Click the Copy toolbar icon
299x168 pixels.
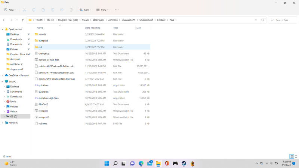(34, 10)
